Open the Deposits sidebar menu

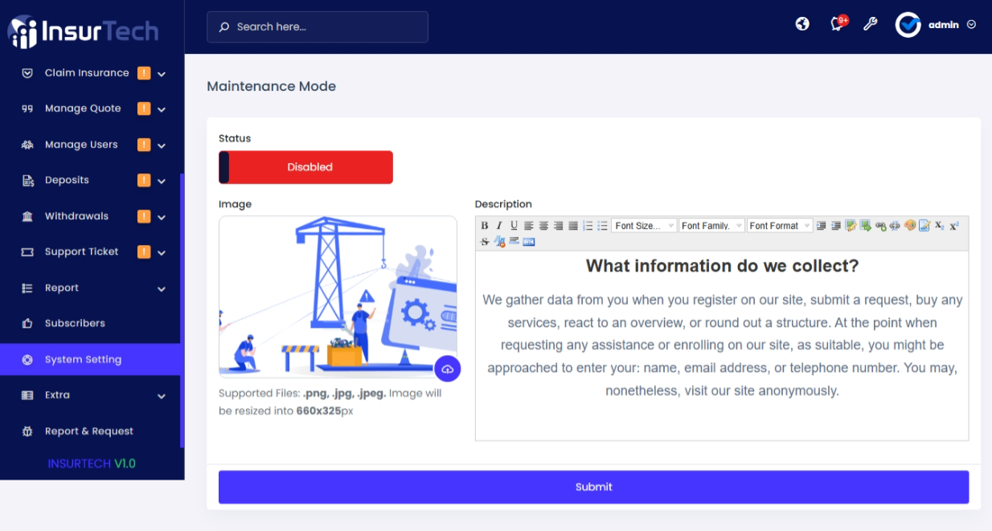90,180
